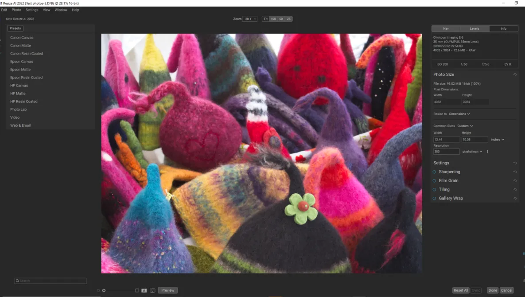This screenshot has height=297, width=525.
Task: Enable the Film Grain setting
Action: (434, 181)
